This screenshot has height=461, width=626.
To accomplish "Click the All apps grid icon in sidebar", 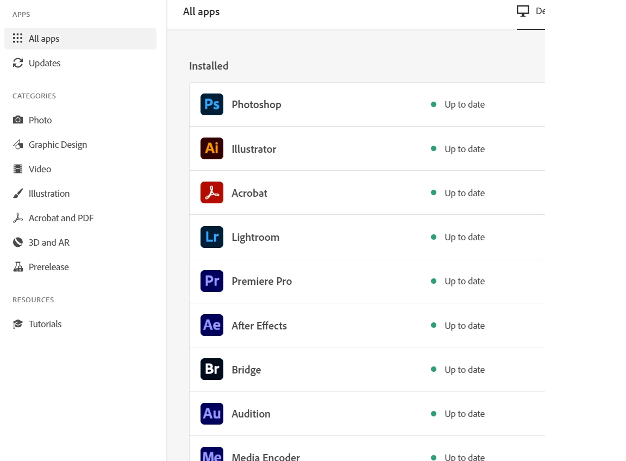I will [x=17, y=39].
